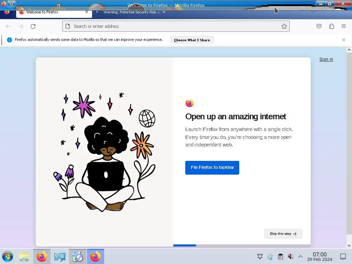Image resolution: width=352 pixels, height=264 pixels.
Task: Click the onboarding progress bar indicator
Action: (185, 245)
